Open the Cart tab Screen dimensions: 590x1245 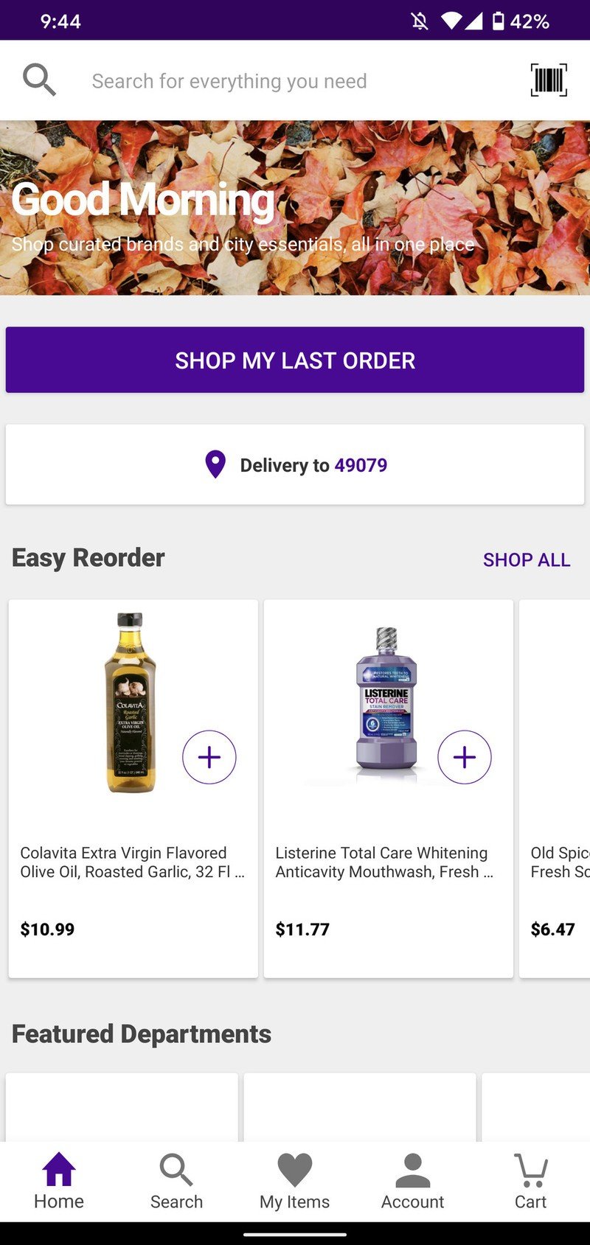[530, 1182]
